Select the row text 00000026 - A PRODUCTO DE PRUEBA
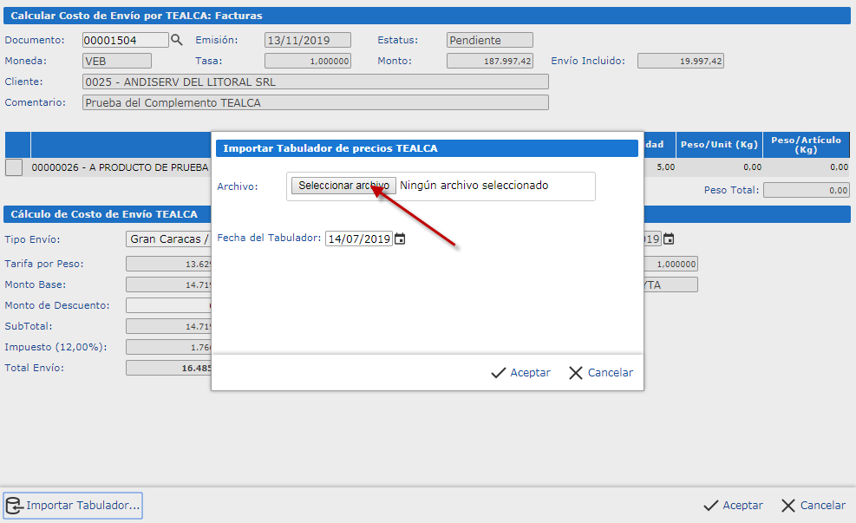This screenshot has height=523, width=856. [x=120, y=167]
